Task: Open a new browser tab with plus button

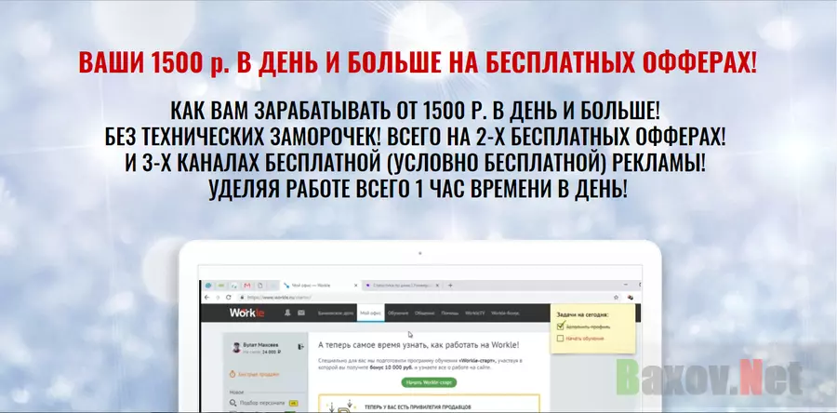Action: click(450, 286)
